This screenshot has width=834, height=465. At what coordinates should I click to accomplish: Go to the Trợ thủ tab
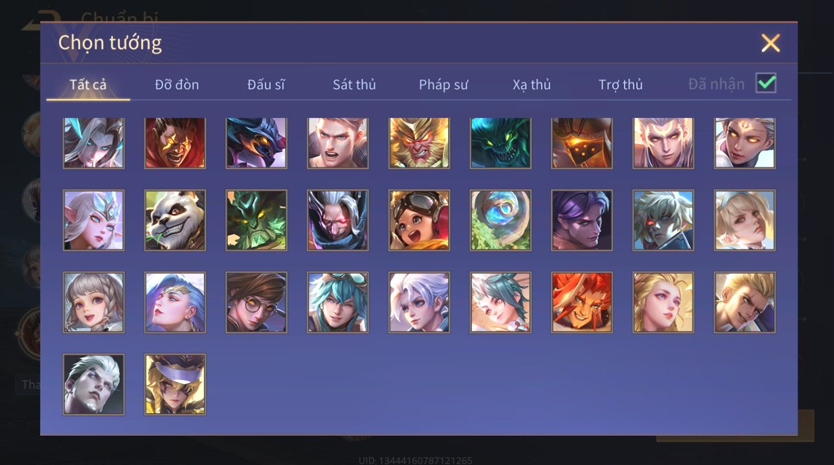[x=621, y=85]
